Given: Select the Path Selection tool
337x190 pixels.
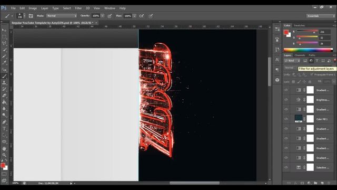Looking at the screenshot, I should pyautogui.click(x=4, y=135).
